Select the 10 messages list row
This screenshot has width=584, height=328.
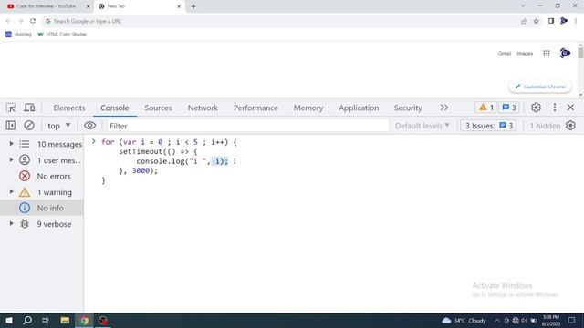42,144
